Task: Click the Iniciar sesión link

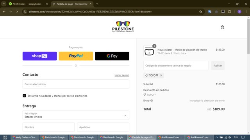Action: pos(122,75)
